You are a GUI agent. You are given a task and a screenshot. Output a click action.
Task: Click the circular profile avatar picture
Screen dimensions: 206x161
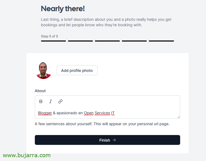(44, 70)
